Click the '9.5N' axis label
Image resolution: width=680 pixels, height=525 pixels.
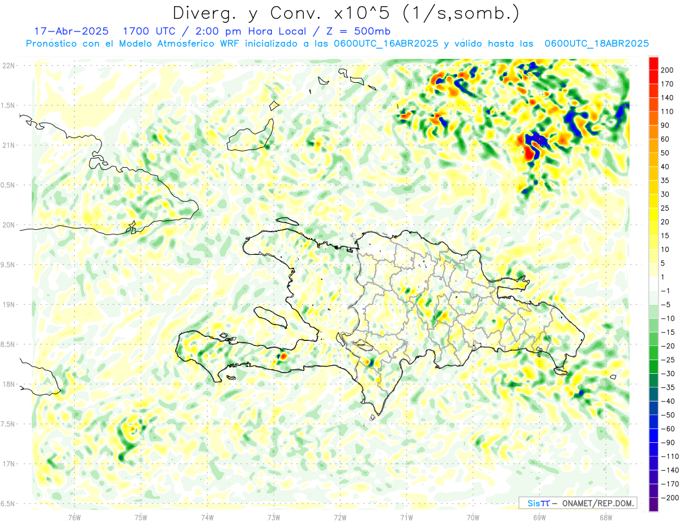[8, 264]
